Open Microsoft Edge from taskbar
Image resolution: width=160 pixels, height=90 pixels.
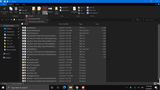[64, 87]
